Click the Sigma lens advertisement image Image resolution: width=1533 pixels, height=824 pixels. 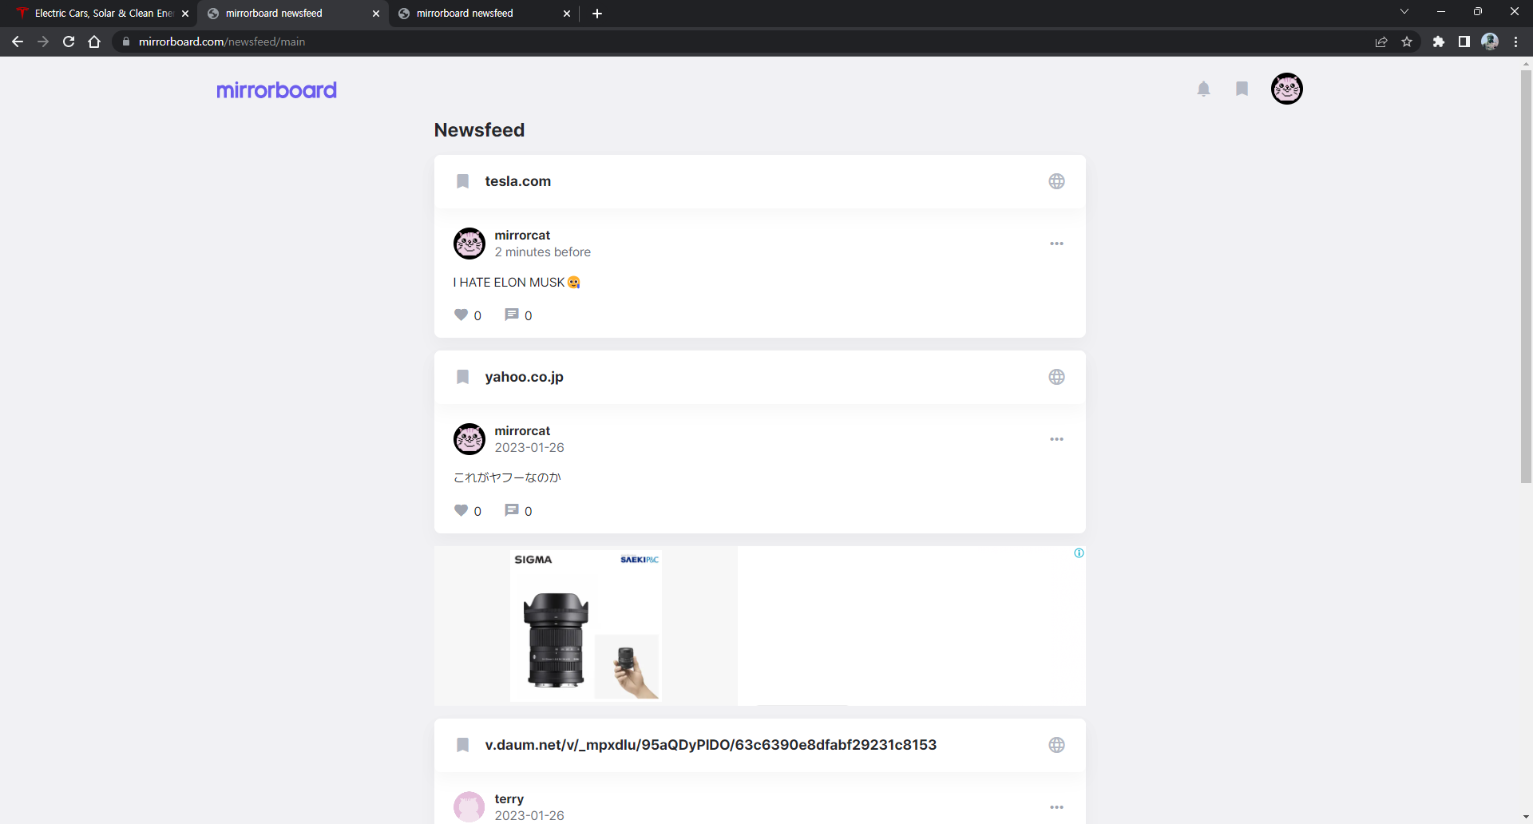click(586, 626)
